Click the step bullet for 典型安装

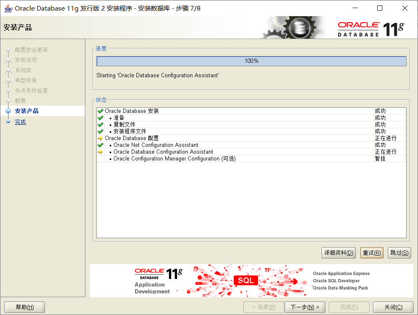[8, 80]
